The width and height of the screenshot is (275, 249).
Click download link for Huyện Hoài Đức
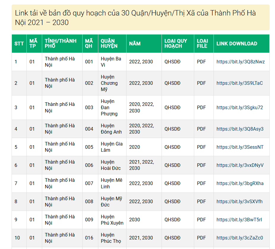[x=240, y=165]
